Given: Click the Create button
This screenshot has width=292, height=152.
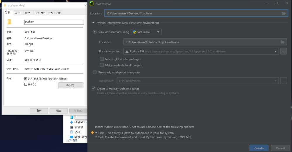Looking at the screenshot, I should point(259,148).
